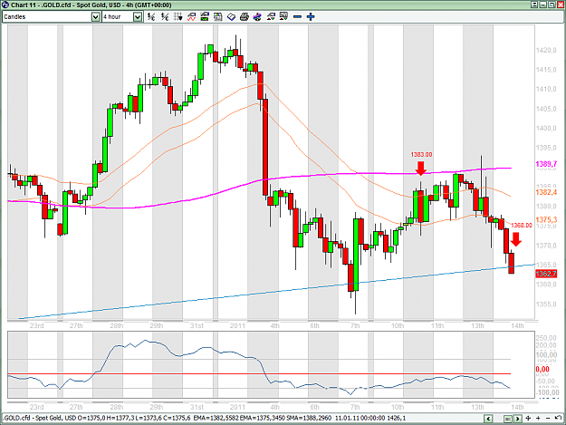Screen dimensions: 566x425
Task: Click the chart icon with red/green arrows
Action: (x=271, y=16)
